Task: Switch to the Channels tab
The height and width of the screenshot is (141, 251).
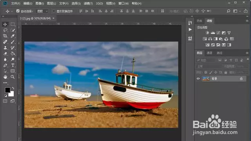Action: (x=209, y=53)
